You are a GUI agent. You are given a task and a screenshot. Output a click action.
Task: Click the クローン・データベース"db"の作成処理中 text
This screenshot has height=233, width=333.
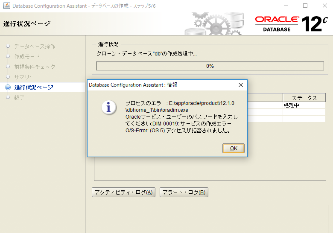(x=146, y=54)
